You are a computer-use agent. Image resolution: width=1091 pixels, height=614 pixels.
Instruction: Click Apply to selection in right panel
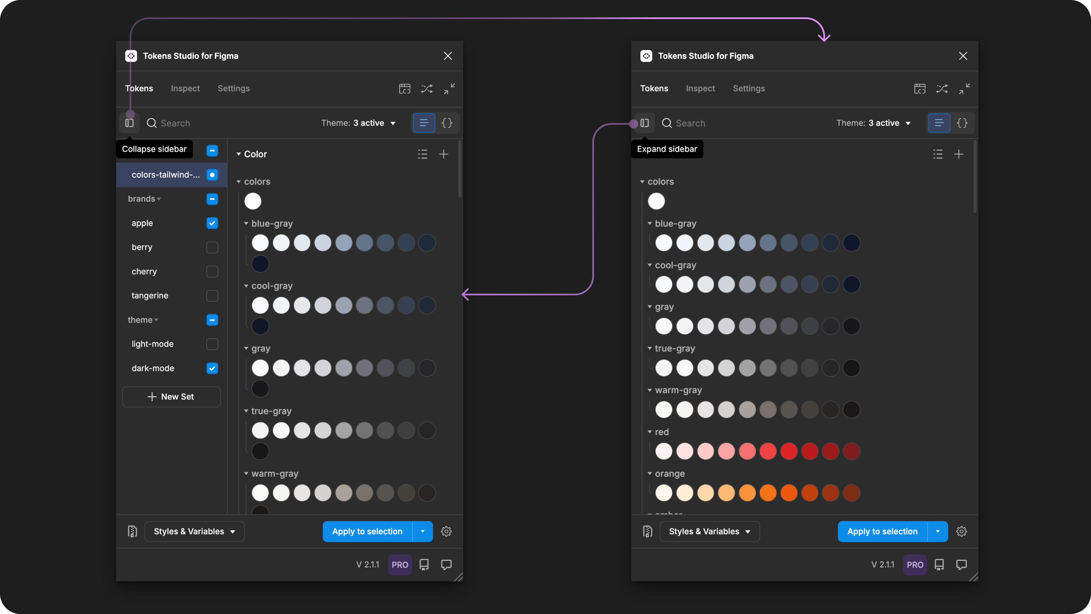click(882, 531)
